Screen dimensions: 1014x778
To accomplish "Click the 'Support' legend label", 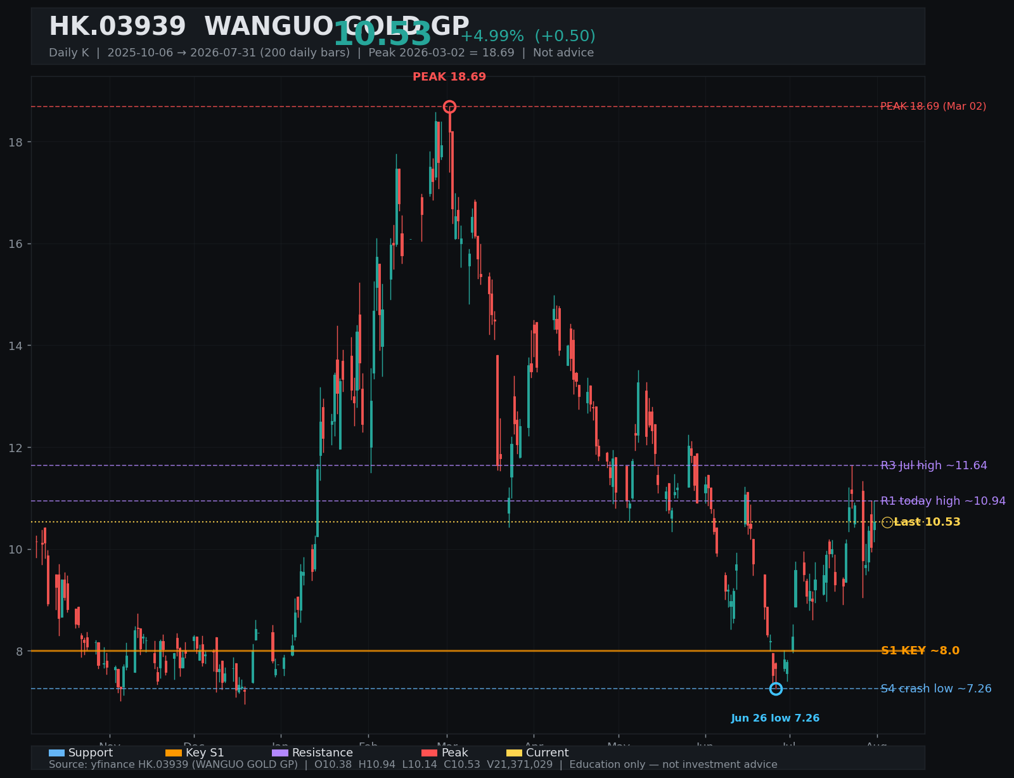I will 91,753.
